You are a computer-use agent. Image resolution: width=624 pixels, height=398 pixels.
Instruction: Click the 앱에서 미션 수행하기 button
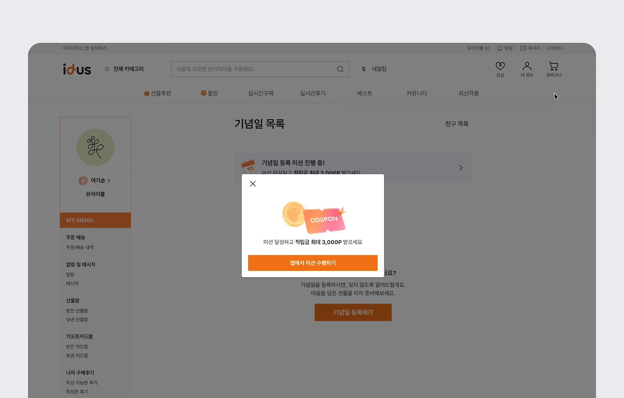pos(313,263)
